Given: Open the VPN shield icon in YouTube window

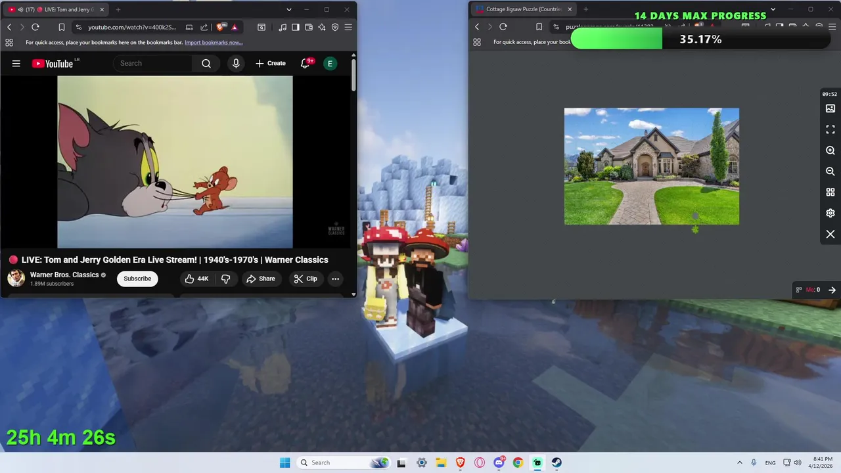Looking at the screenshot, I should (335, 27).
